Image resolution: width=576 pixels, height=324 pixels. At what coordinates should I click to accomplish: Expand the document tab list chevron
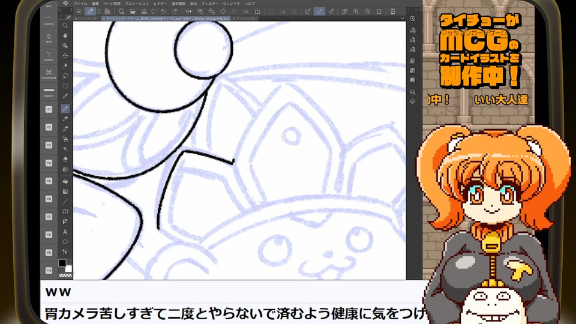402,19
